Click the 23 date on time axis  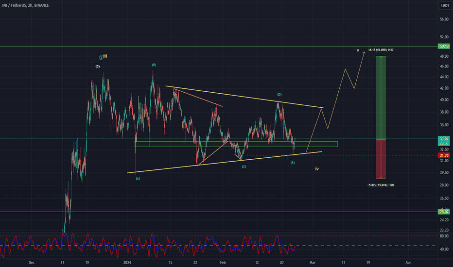click(x=195, y=262)
